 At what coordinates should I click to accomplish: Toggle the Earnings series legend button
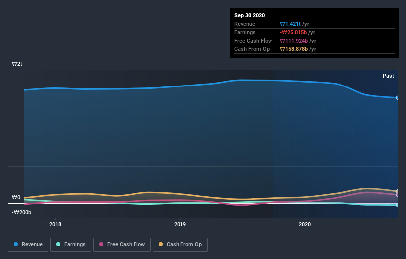click(71, 245)
